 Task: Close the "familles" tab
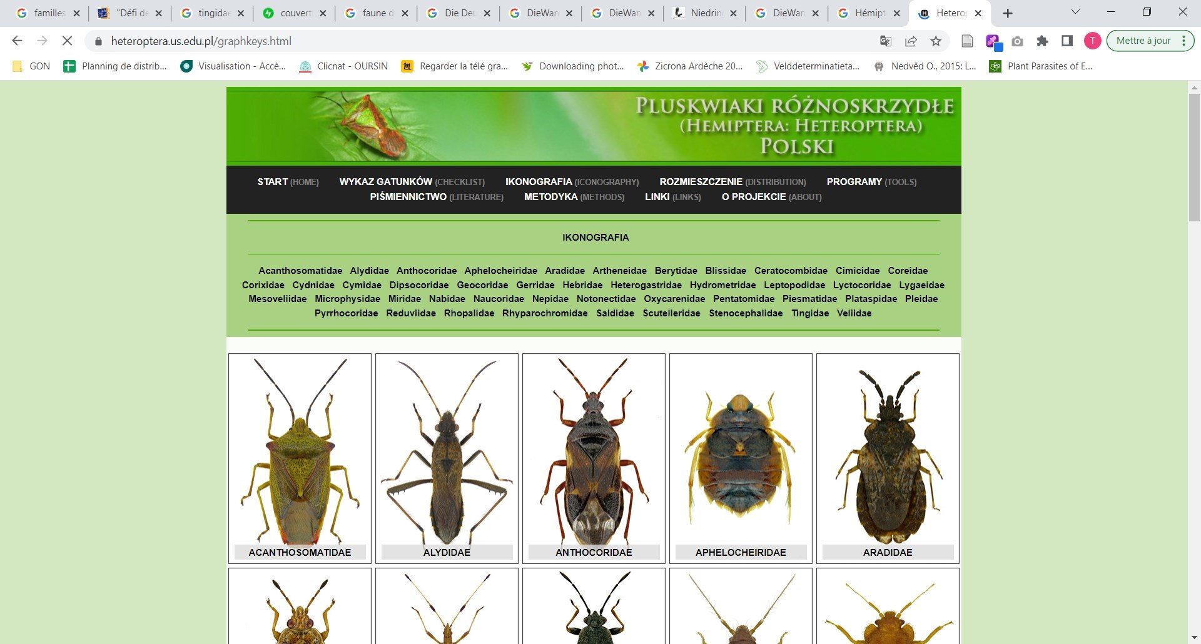point(76,13)
